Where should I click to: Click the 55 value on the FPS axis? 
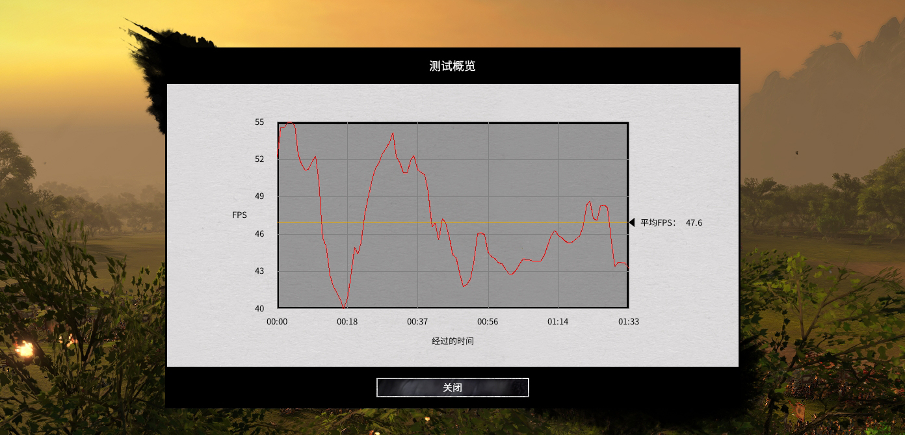(x=259, y=122)
